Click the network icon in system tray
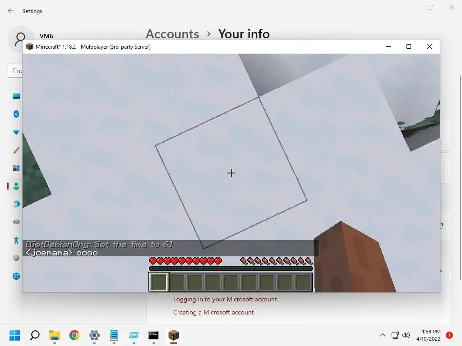This screenshot has width=462, height=346. (x=395, y=335)
